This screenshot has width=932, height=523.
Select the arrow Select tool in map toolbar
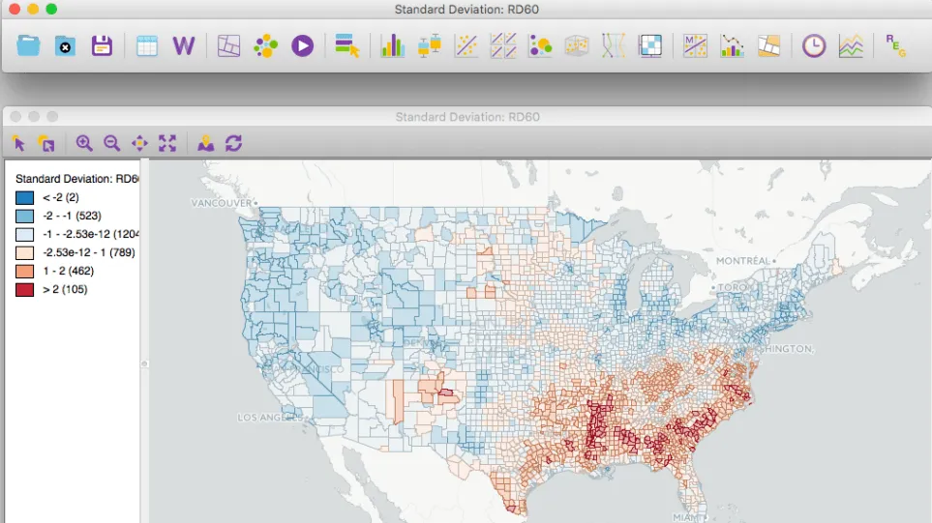[18, 143]
